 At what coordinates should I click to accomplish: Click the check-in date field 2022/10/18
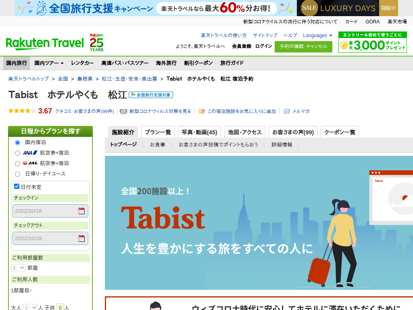point(50,211)
